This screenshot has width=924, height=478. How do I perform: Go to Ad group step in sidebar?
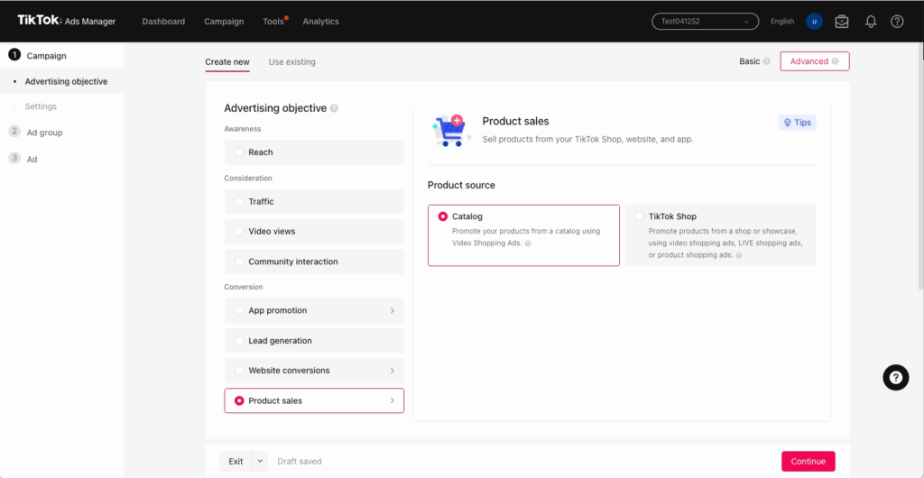click(44, 133)
